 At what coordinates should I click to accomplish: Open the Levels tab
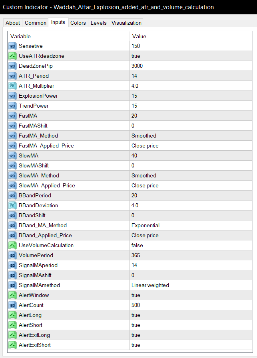(99, 23)
